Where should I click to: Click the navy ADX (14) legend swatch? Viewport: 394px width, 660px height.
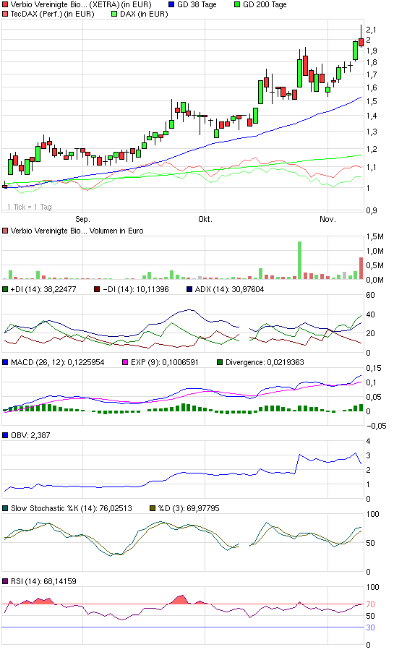click(x=189, y=289)
